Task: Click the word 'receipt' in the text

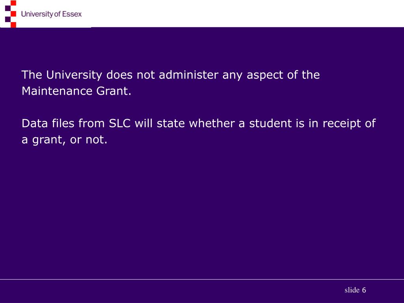Action: (342, 123)
